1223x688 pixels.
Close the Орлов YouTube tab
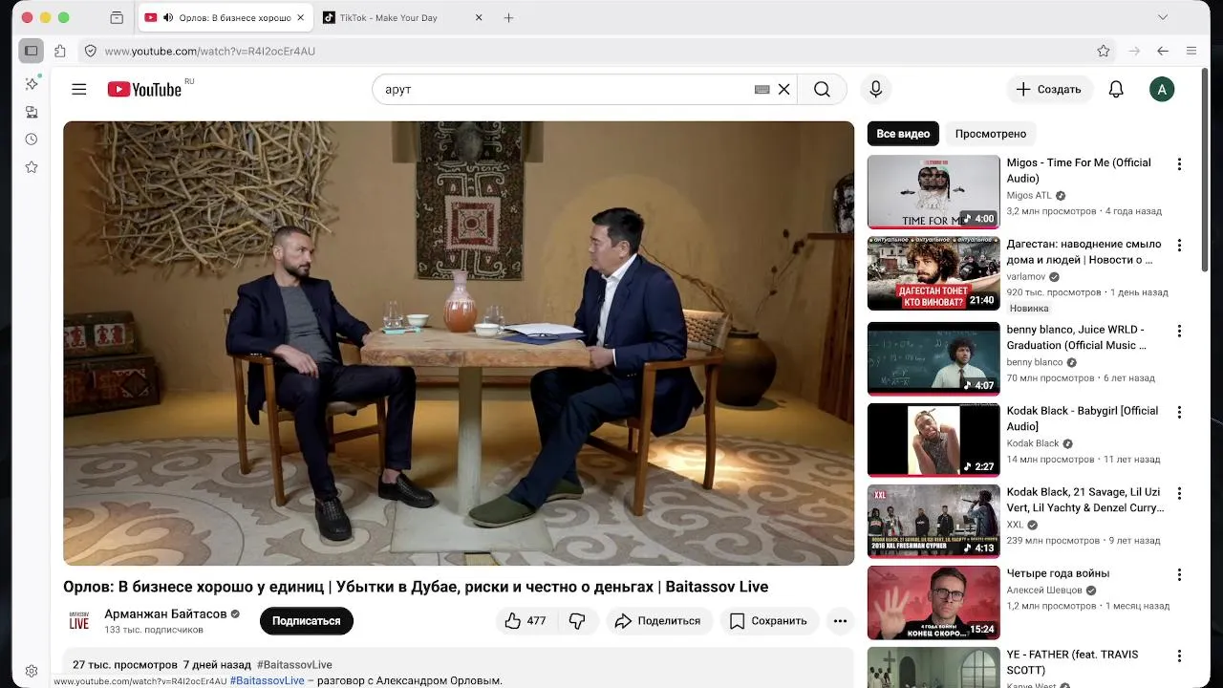tap(301, 17)
